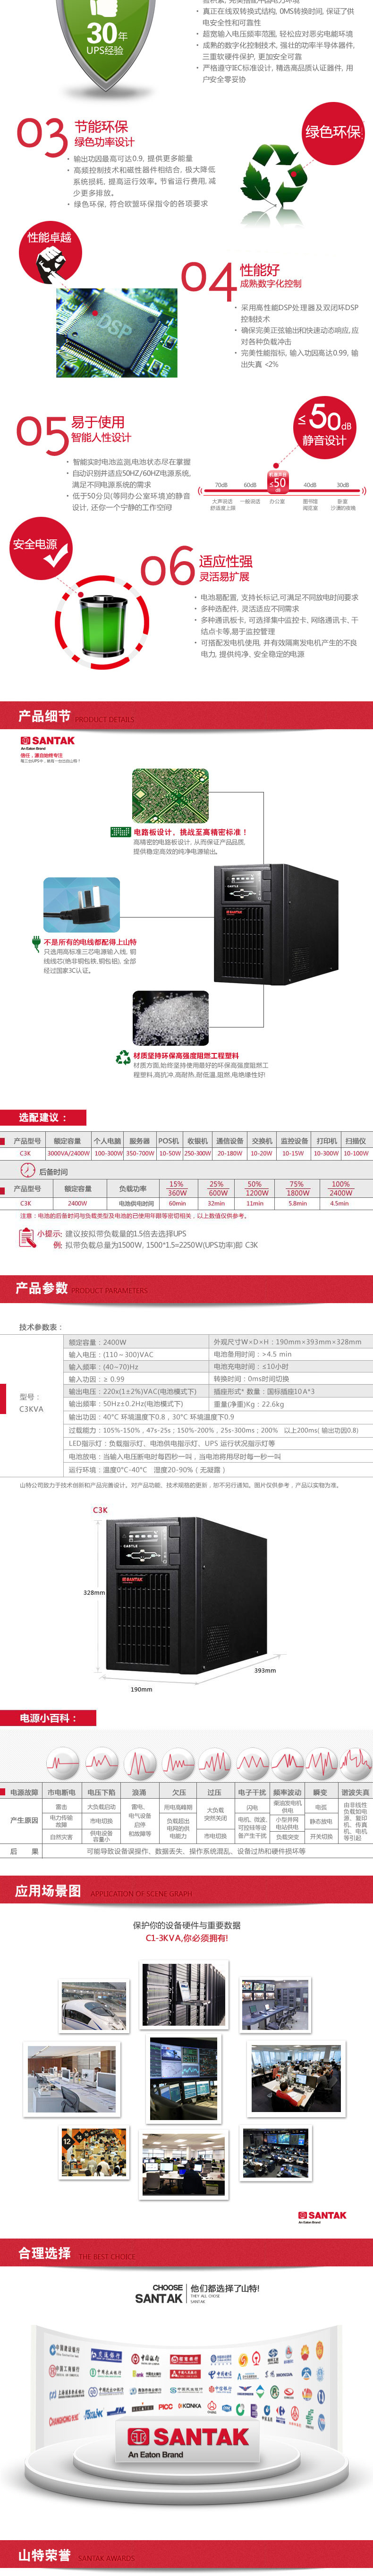Click the 合理选择 section header

pyautogui.click(x=186, y=2252)
